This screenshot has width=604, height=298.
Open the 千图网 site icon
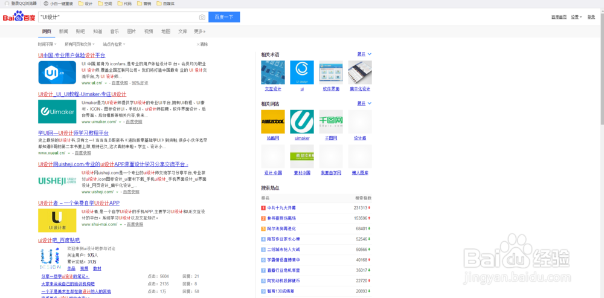[331, 122]
